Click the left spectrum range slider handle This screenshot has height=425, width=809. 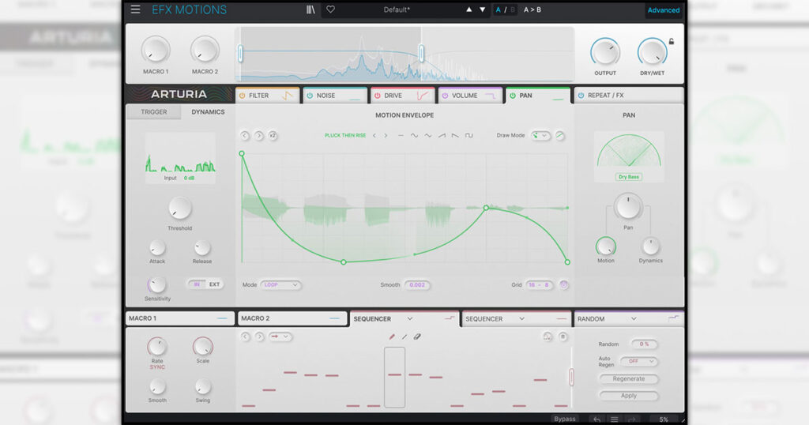point(240,54)
